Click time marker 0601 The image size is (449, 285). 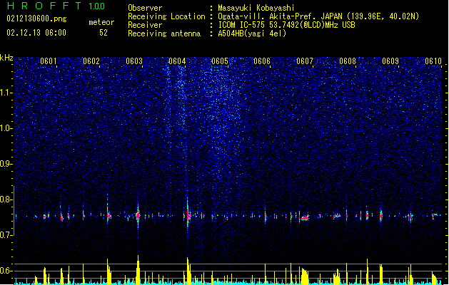click(x=49, y=61)
